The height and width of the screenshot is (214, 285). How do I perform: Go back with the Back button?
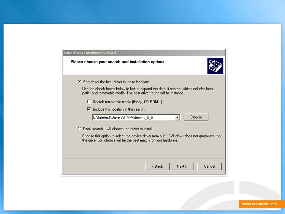click(x=157, y=166)
